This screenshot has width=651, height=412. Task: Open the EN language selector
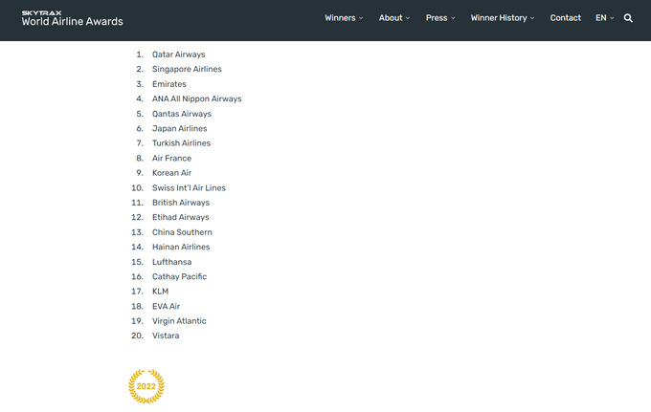pyautogui.click(x=604, y=18)
